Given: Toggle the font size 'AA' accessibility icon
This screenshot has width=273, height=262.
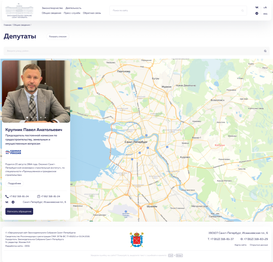Looking at the screenshot, I should click(x=265, y=7).
